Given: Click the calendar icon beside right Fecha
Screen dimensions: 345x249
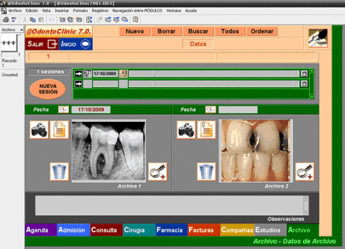Looking at the screenshot, I should tap(211, 109).
